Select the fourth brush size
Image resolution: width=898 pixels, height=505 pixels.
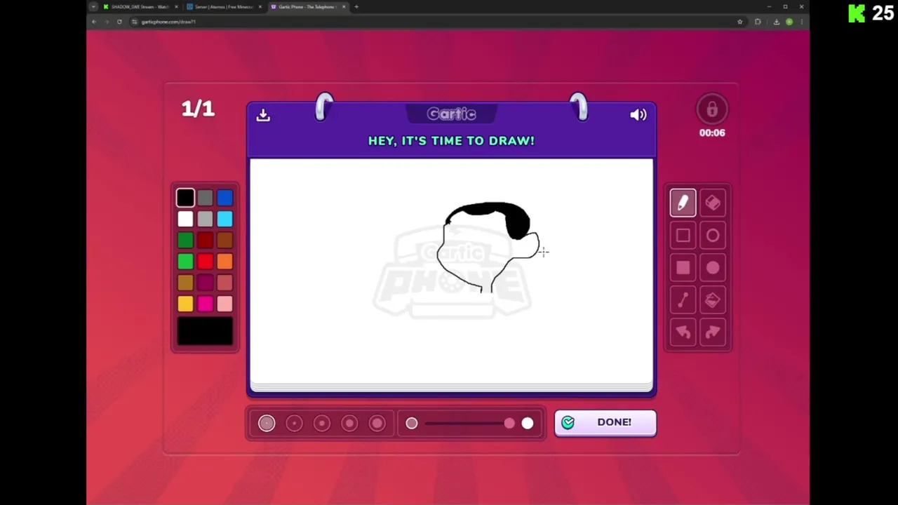point(349,423)
